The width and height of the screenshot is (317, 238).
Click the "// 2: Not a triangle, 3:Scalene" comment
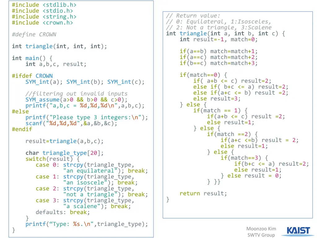click(x=219, y=28)
